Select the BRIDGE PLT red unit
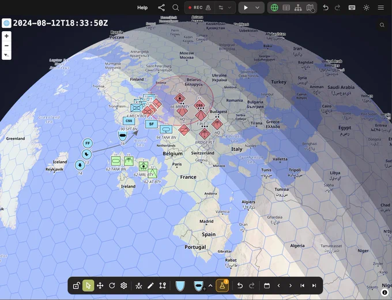The width and height of the screenshot is (392, 300). coord(205,133)
